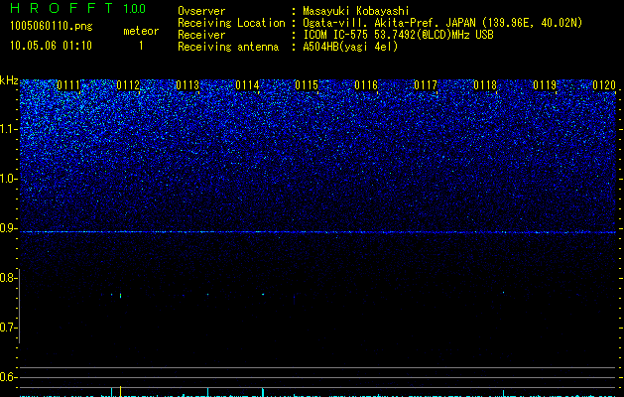The height and width of the screenshot is (397, 624).
Task: Click the 0119 time marker
Action: 545,85
